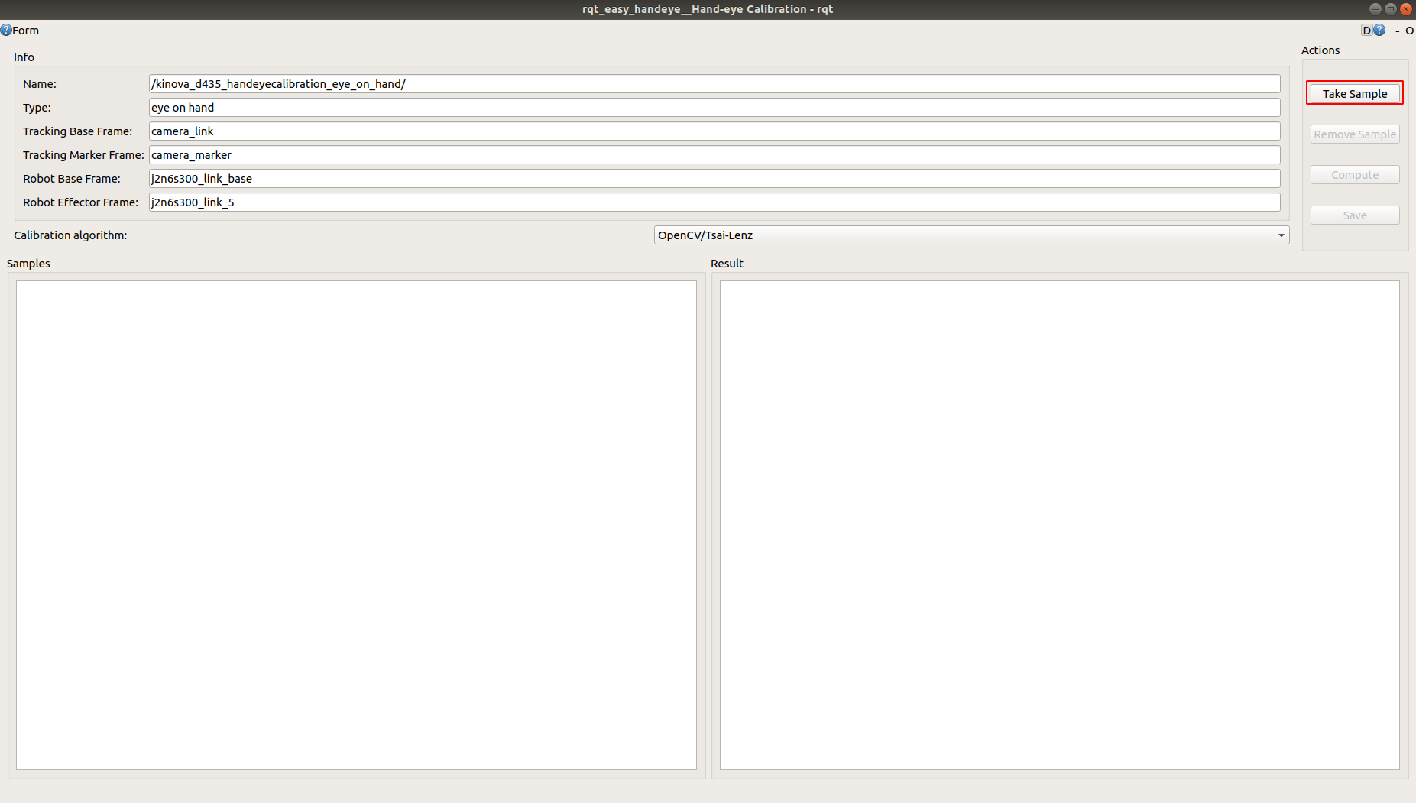This screenshot has height=803, width=1416.
Task: Open plugin help with the question-mark icon
Action: tap(1379, 31)
